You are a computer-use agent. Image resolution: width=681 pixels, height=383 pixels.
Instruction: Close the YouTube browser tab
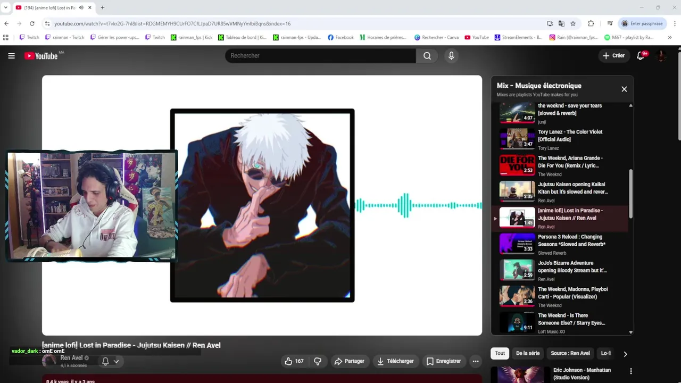pyautogui.click(x=90, y=7)
